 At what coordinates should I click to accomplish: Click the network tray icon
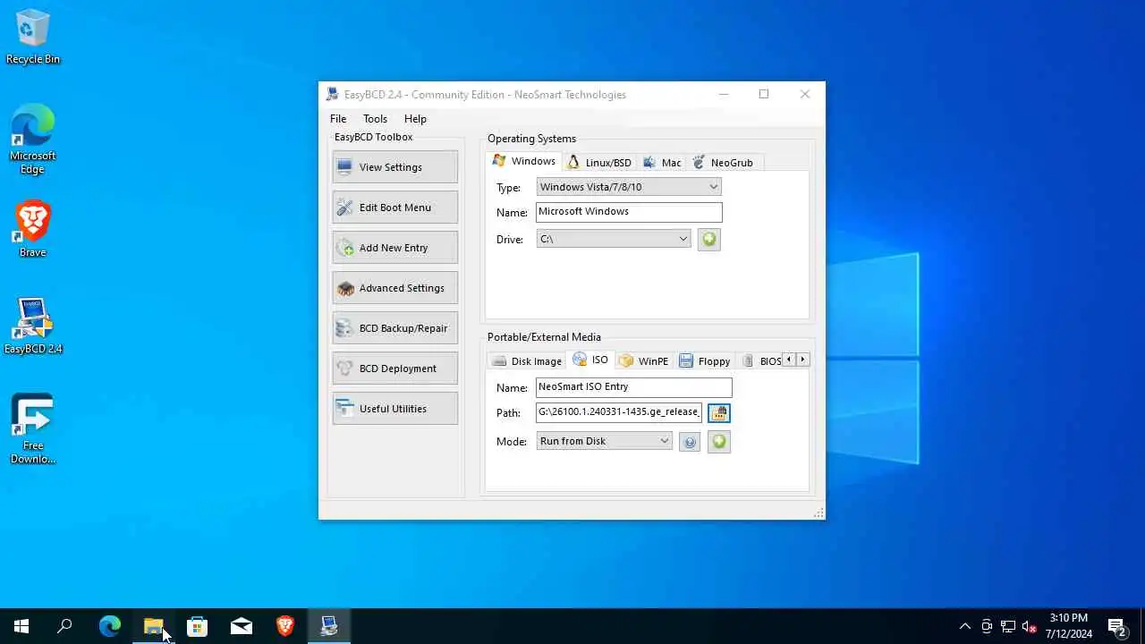pyautogui.click(x=1007, y=626)
